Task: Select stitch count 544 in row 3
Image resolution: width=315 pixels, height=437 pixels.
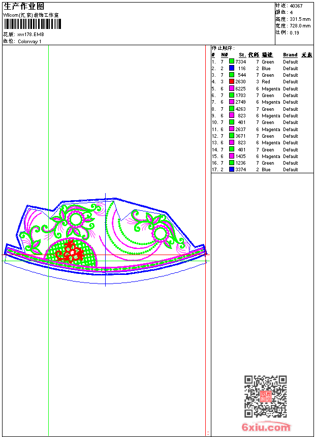Action: [242, 75]
